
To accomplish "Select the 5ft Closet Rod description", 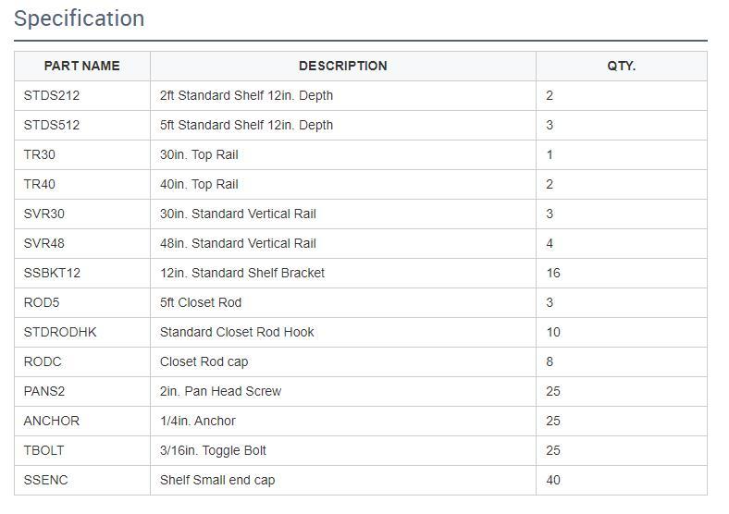I will click(x=201, y=302).
